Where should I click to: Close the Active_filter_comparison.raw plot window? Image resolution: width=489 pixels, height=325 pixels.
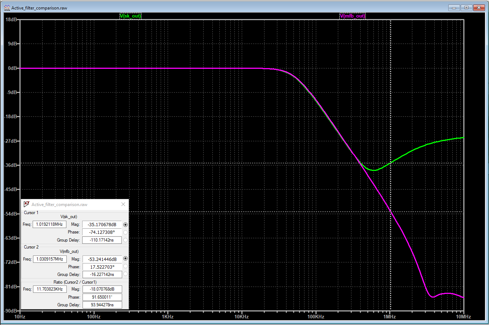[479, 7]
